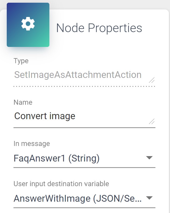170x213 pixels.
Task: Click the gear icon beside Node Properties
Action: [28, 24]
